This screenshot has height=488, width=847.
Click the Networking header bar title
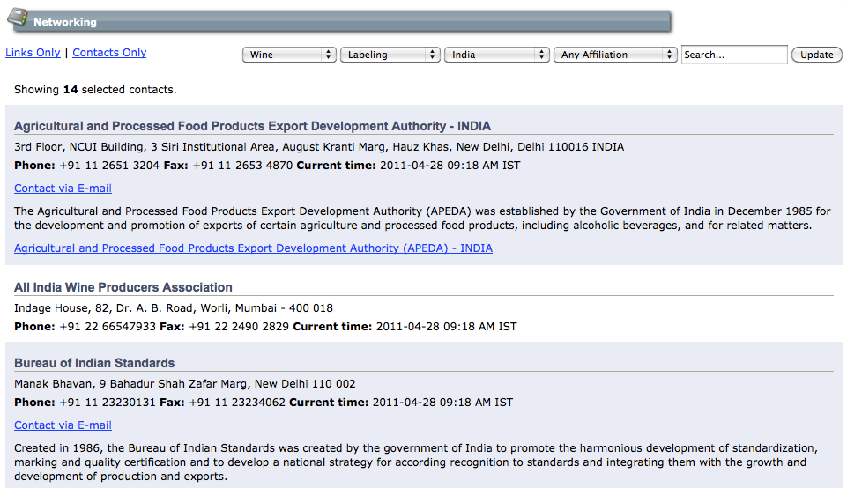65,22
